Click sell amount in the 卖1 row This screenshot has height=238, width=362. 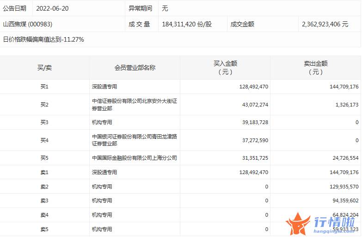point(344,173)
